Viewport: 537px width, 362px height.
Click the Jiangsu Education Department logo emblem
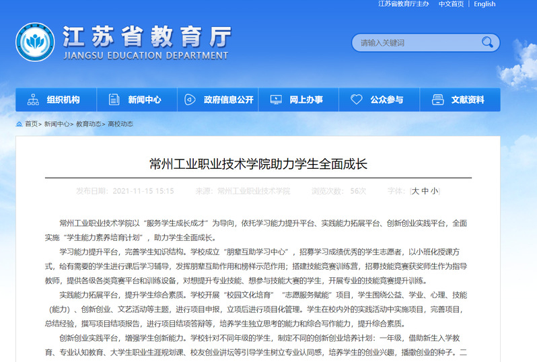pyautogui.click(x=35, y=42)
